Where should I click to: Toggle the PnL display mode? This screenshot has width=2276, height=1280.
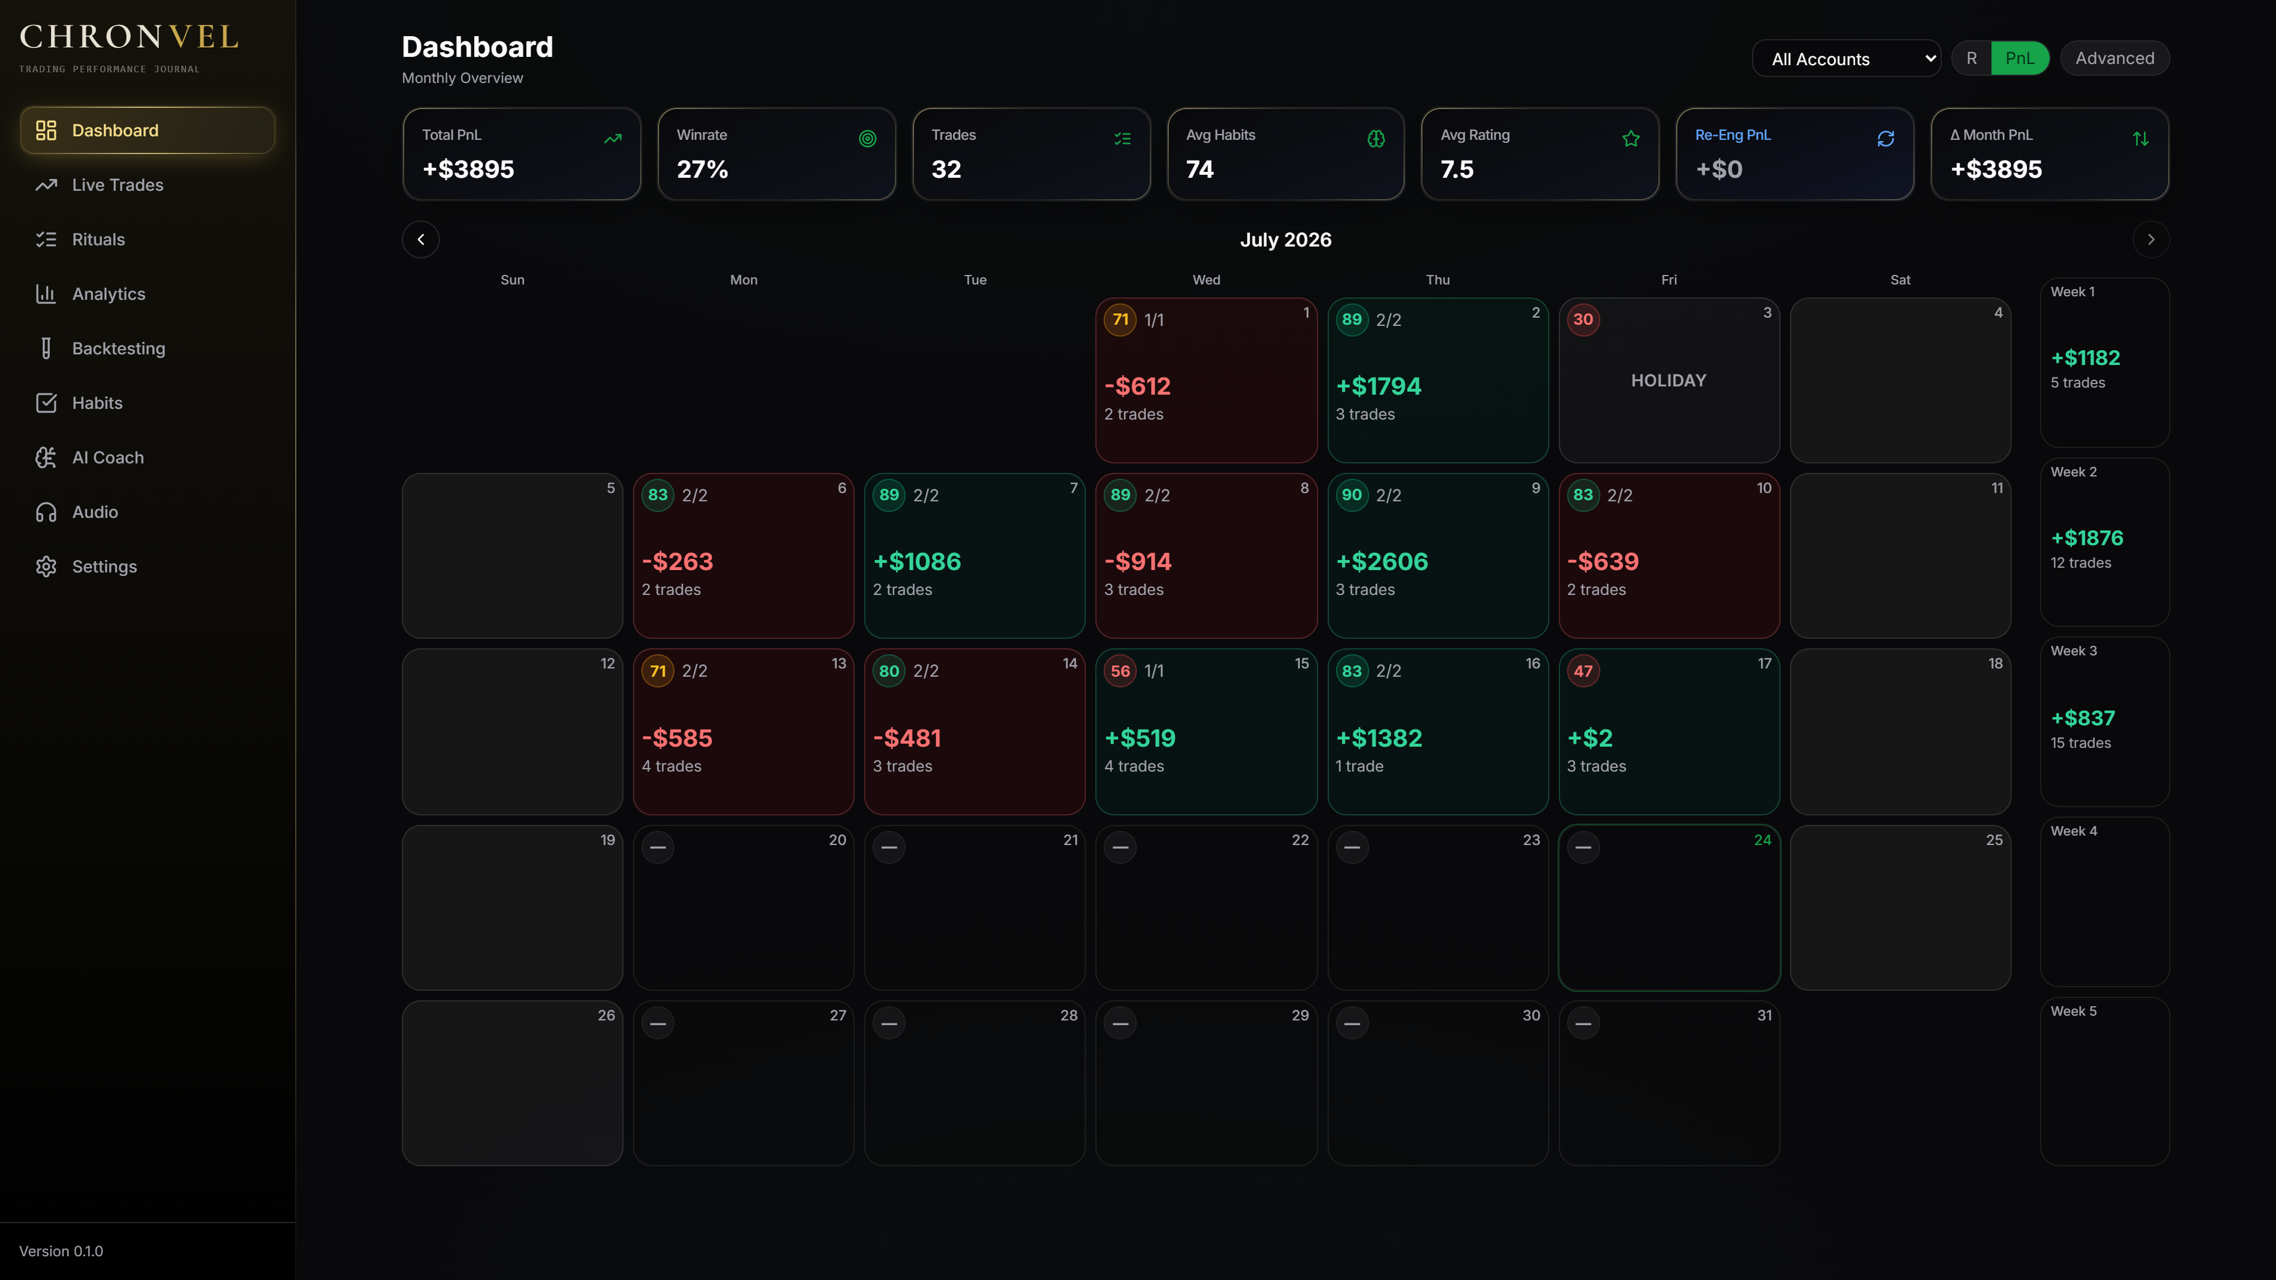2020,58
